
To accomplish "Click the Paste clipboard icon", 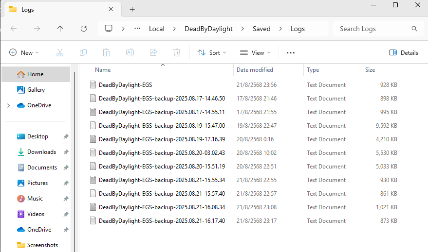I will [x=107, y=52].
